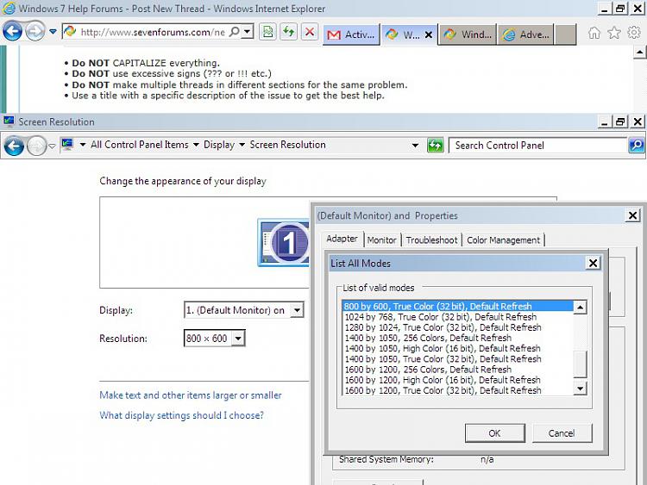Screen dimensions: 647x485
Task: Open a new blank browser tab
Action: tap(565, 34)
